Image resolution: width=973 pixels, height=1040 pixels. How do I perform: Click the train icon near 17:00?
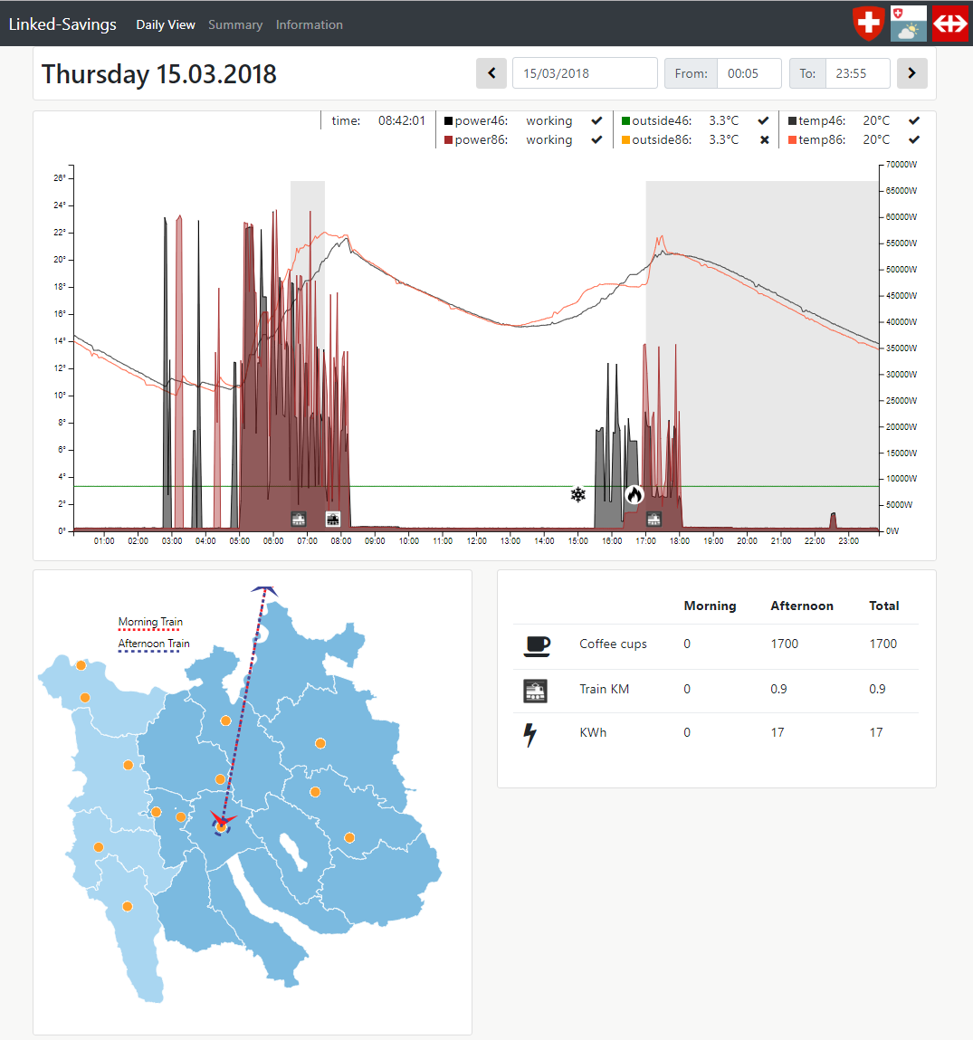click(653, 519)
